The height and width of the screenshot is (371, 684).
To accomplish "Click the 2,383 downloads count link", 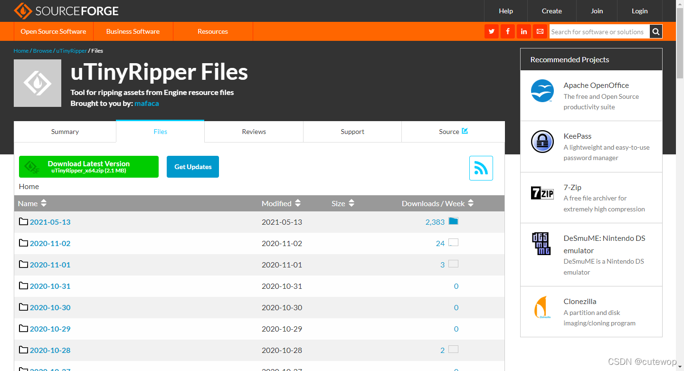I will point(435,222).
